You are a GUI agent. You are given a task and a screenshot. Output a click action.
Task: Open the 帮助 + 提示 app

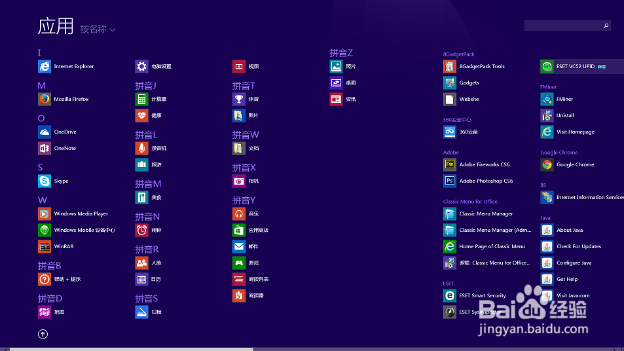tap(60, 280)
